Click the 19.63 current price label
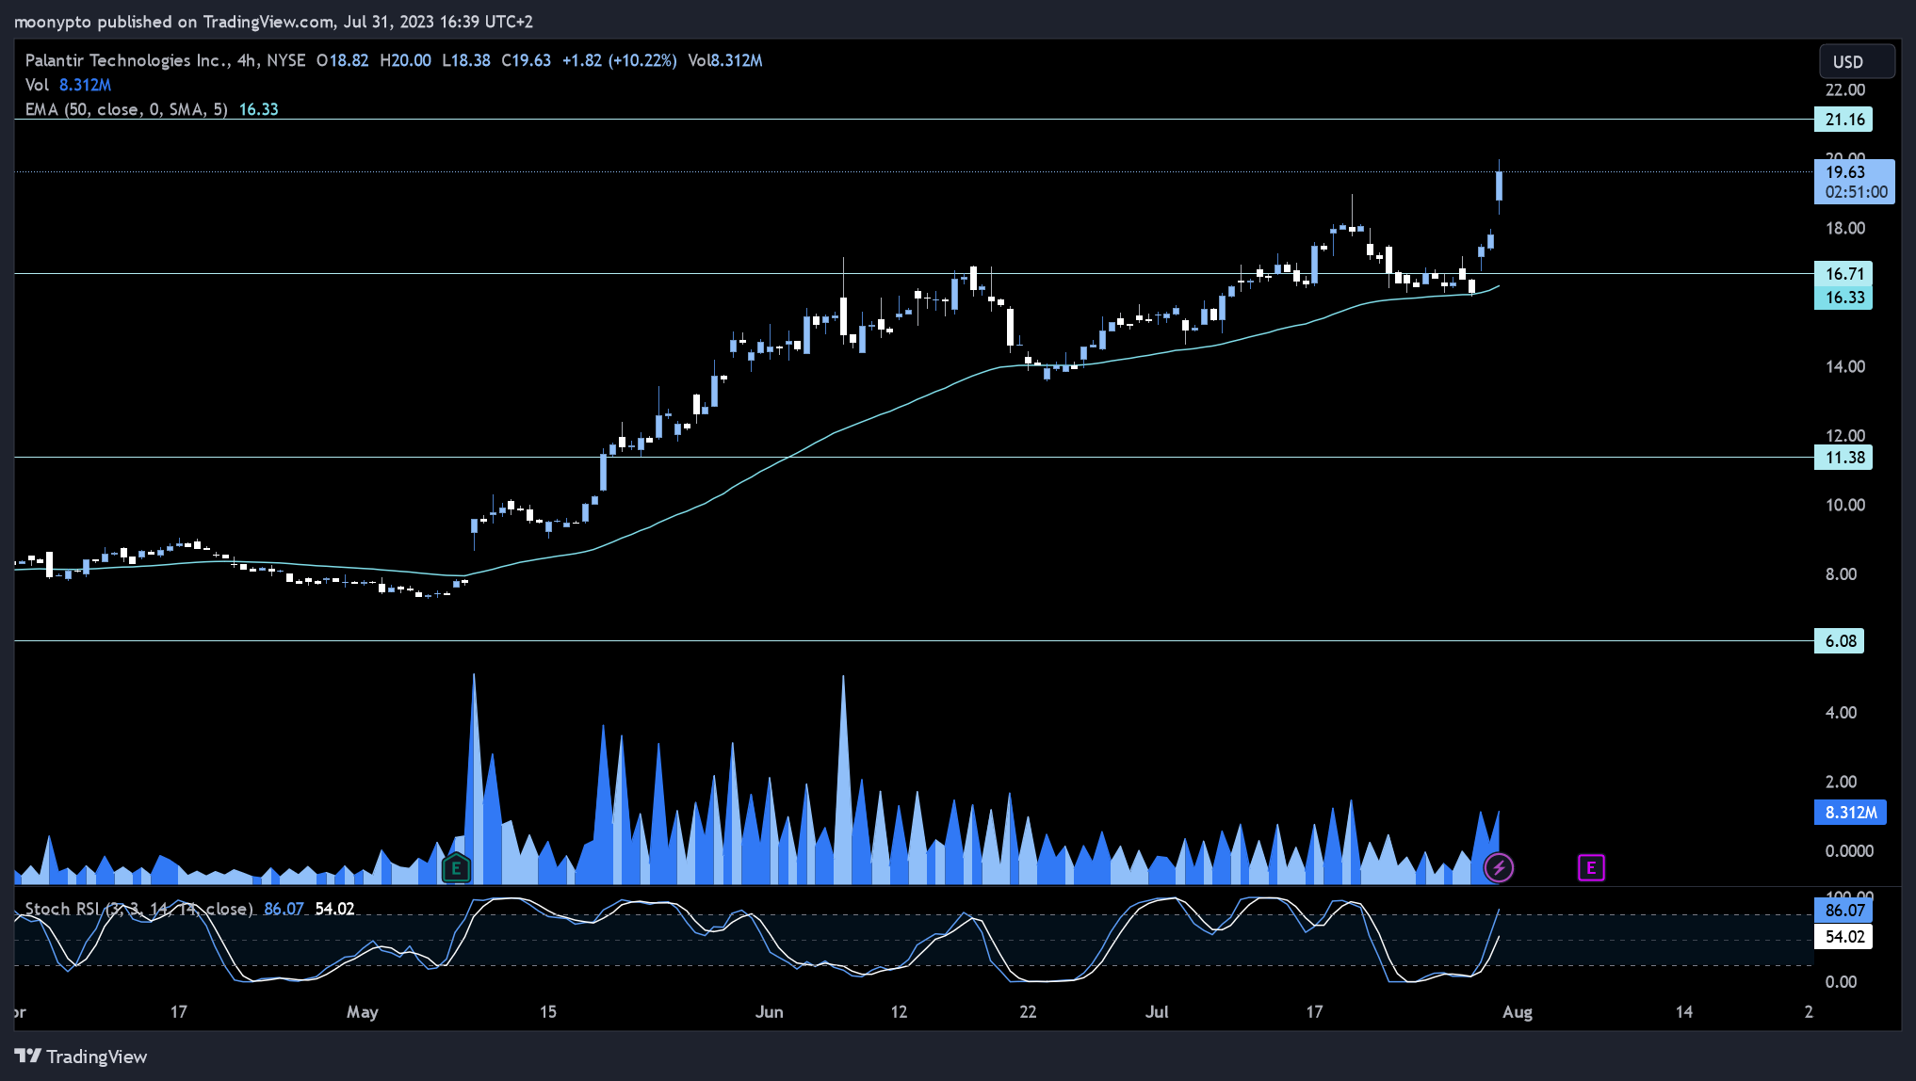 [1854, 182]
